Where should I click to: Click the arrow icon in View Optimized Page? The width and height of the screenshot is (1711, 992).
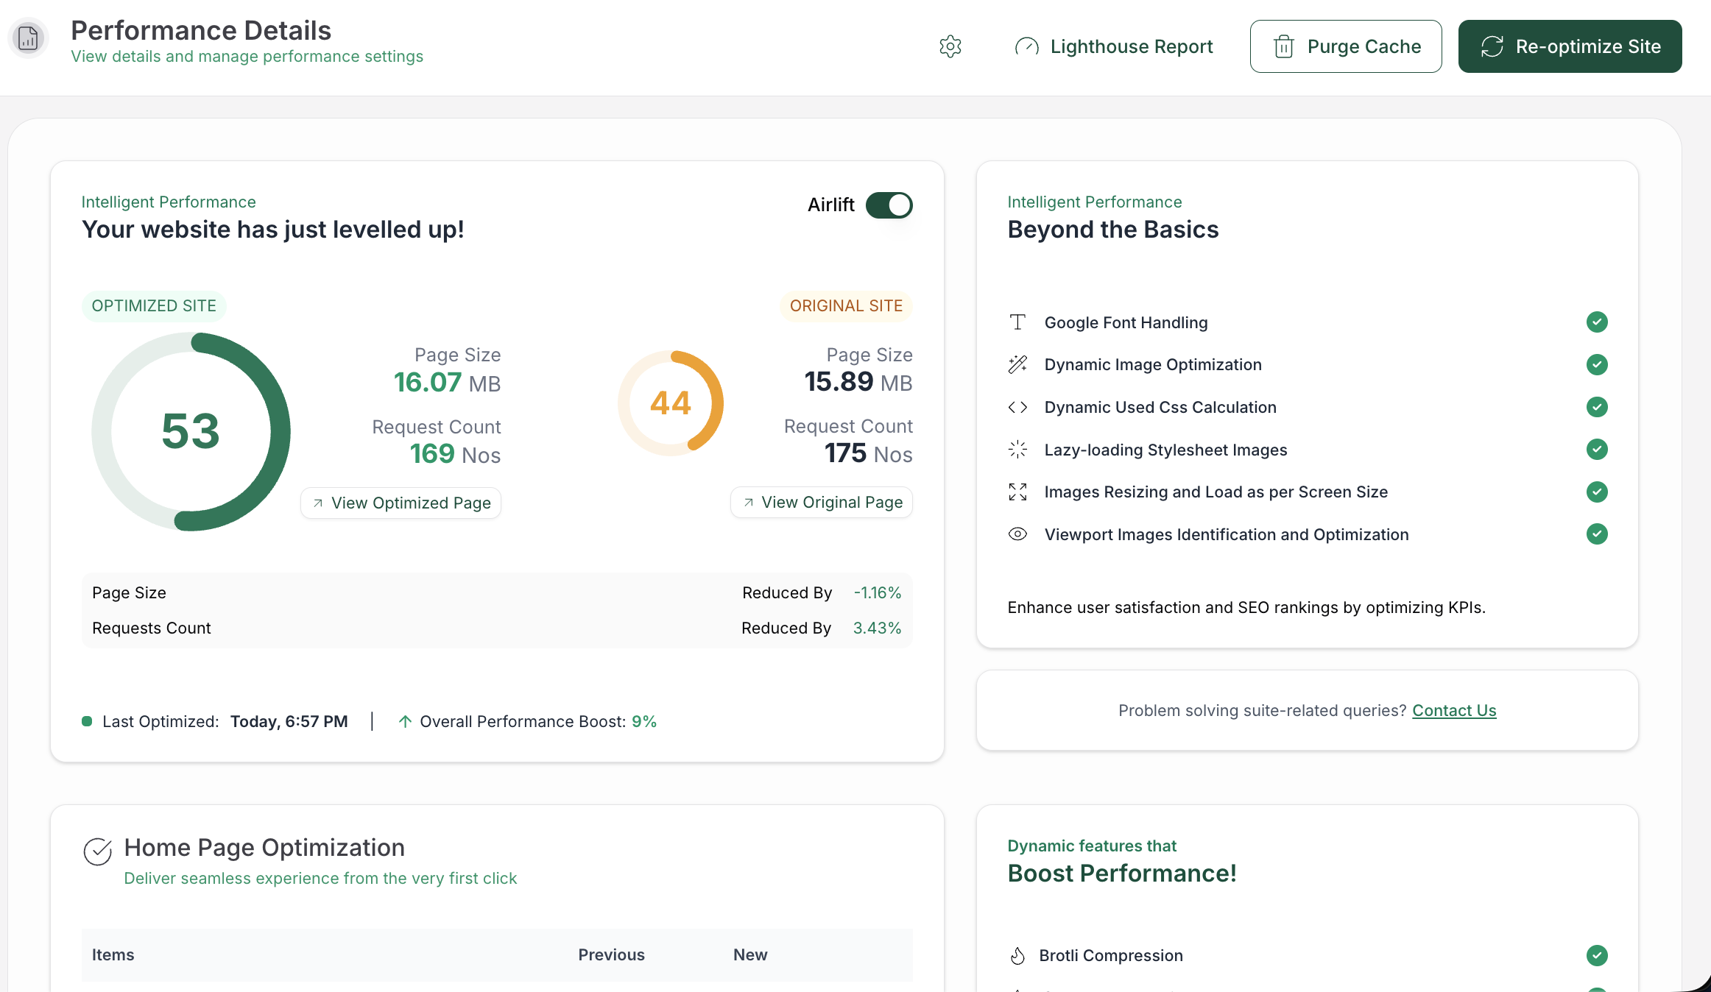[318, 503]
